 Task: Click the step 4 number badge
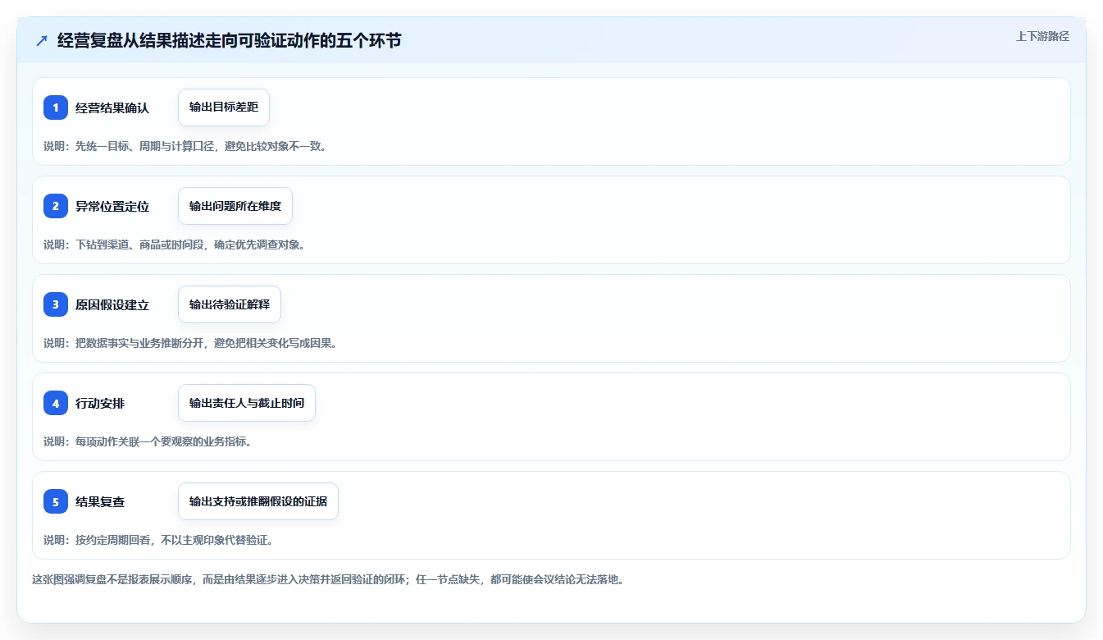(56, 403)
